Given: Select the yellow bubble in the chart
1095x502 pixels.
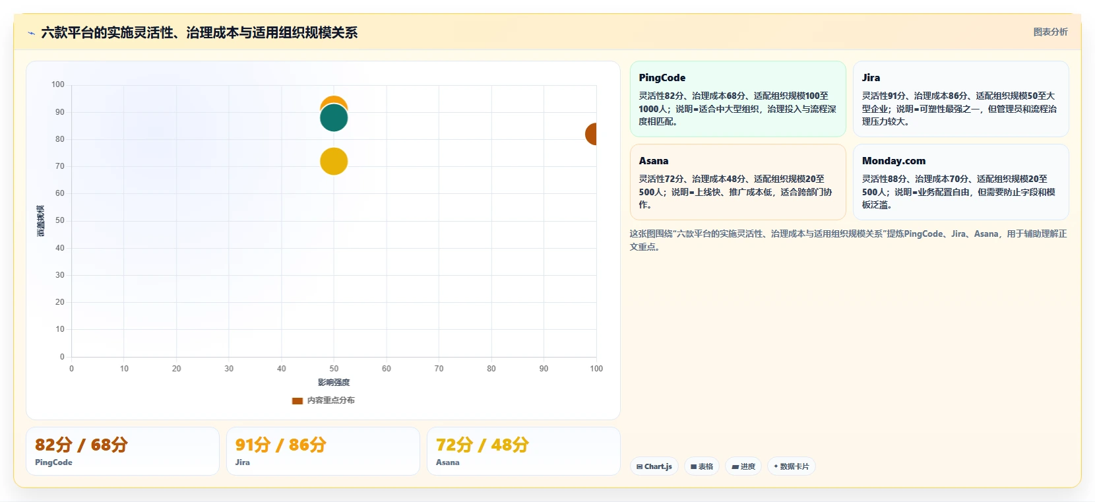Looking at the screenshot, I should 334,162.
